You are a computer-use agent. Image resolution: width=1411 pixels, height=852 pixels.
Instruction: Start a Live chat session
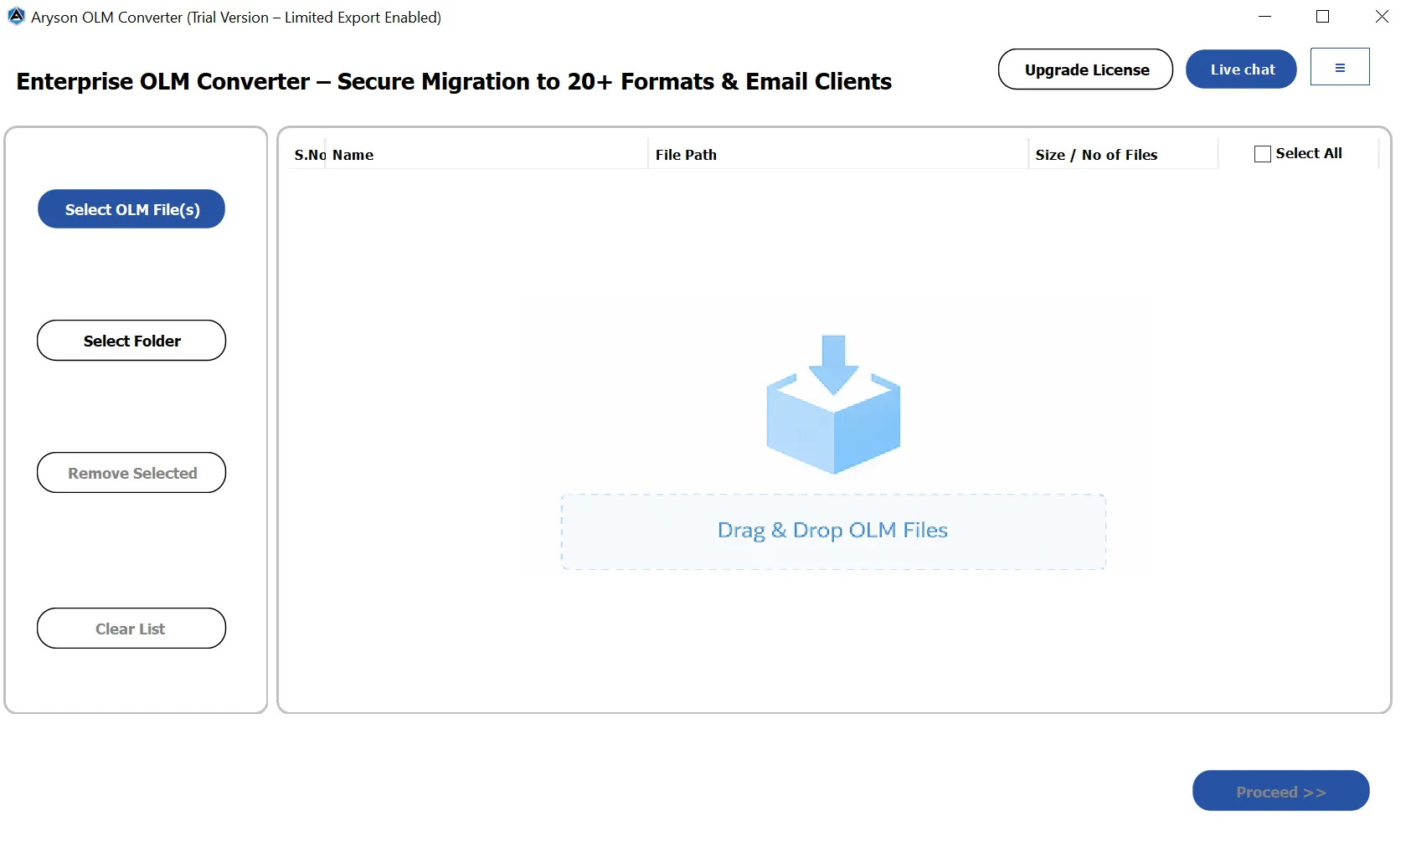coord(1240,69)
